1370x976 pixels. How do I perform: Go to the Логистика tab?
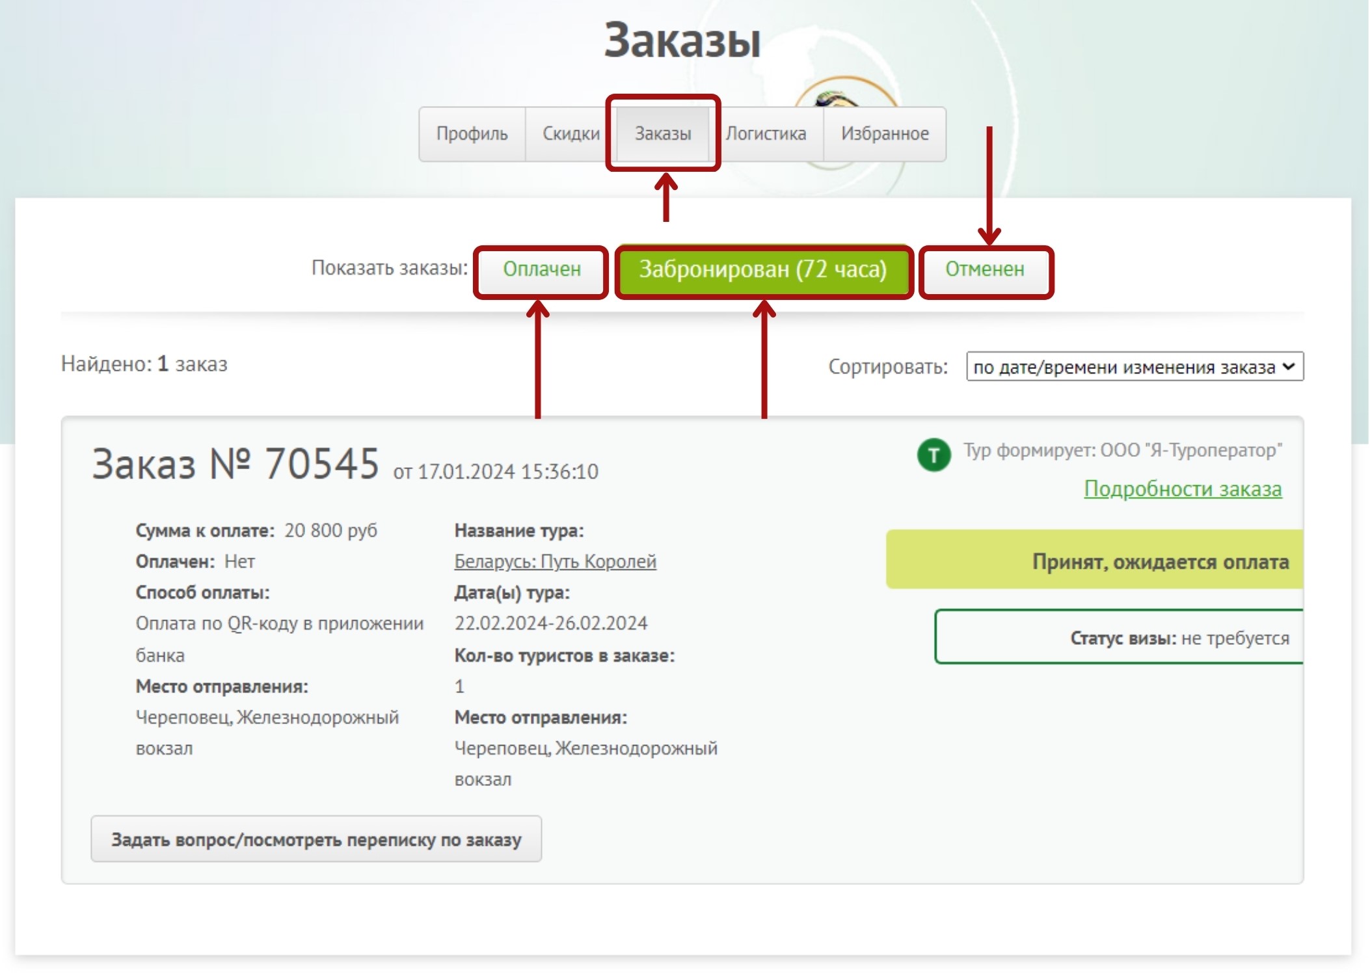tap(766, 134)
